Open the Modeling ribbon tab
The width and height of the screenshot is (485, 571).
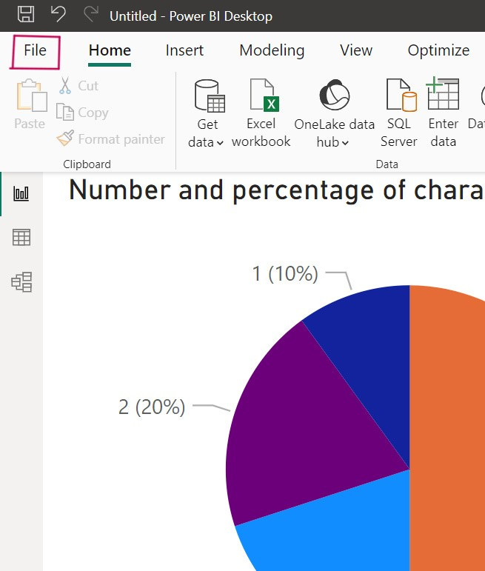pyautogui.click(x=272, y=50)
